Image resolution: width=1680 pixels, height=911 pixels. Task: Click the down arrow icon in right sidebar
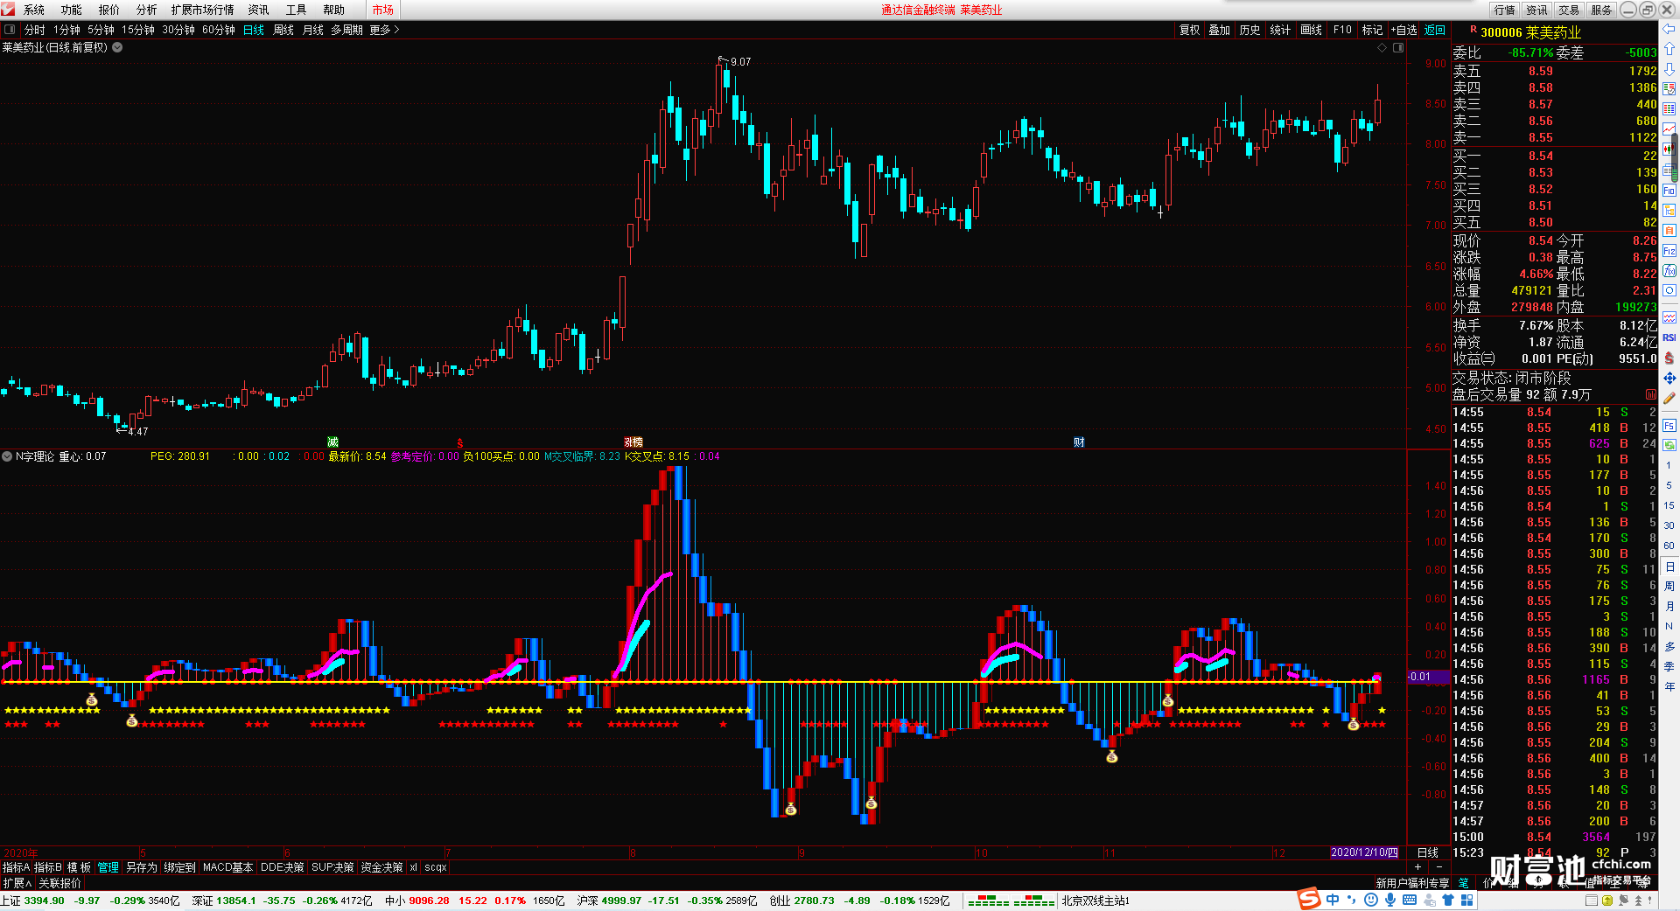click(1669, 68)
